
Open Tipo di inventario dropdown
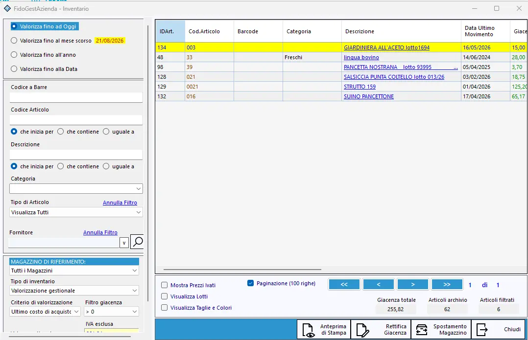click(74, 291)
